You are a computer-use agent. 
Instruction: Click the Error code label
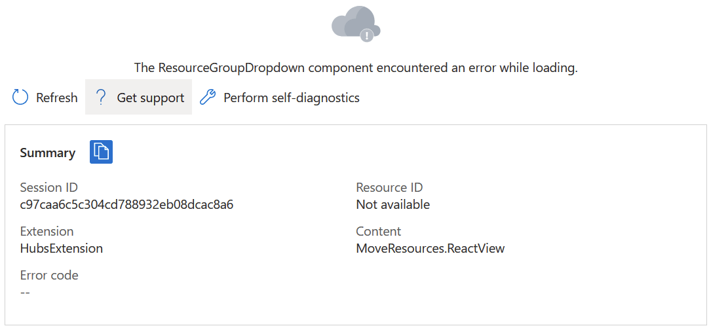(49, 275)
